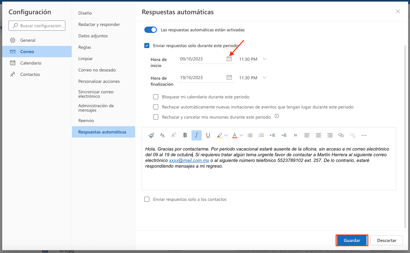Enable blocking the calendar during this period

pos(156,97)
